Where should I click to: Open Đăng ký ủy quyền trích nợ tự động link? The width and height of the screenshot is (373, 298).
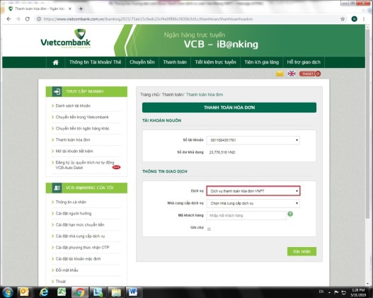85,165
